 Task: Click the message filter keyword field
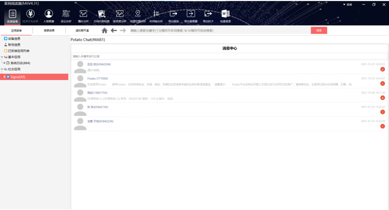(229, 56)
